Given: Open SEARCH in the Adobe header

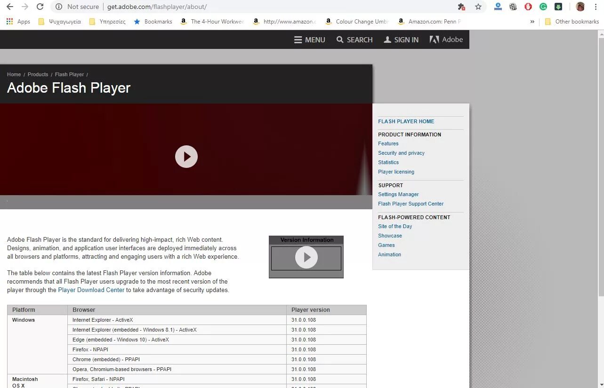Looking at the screenshot, I should point(354,40).
